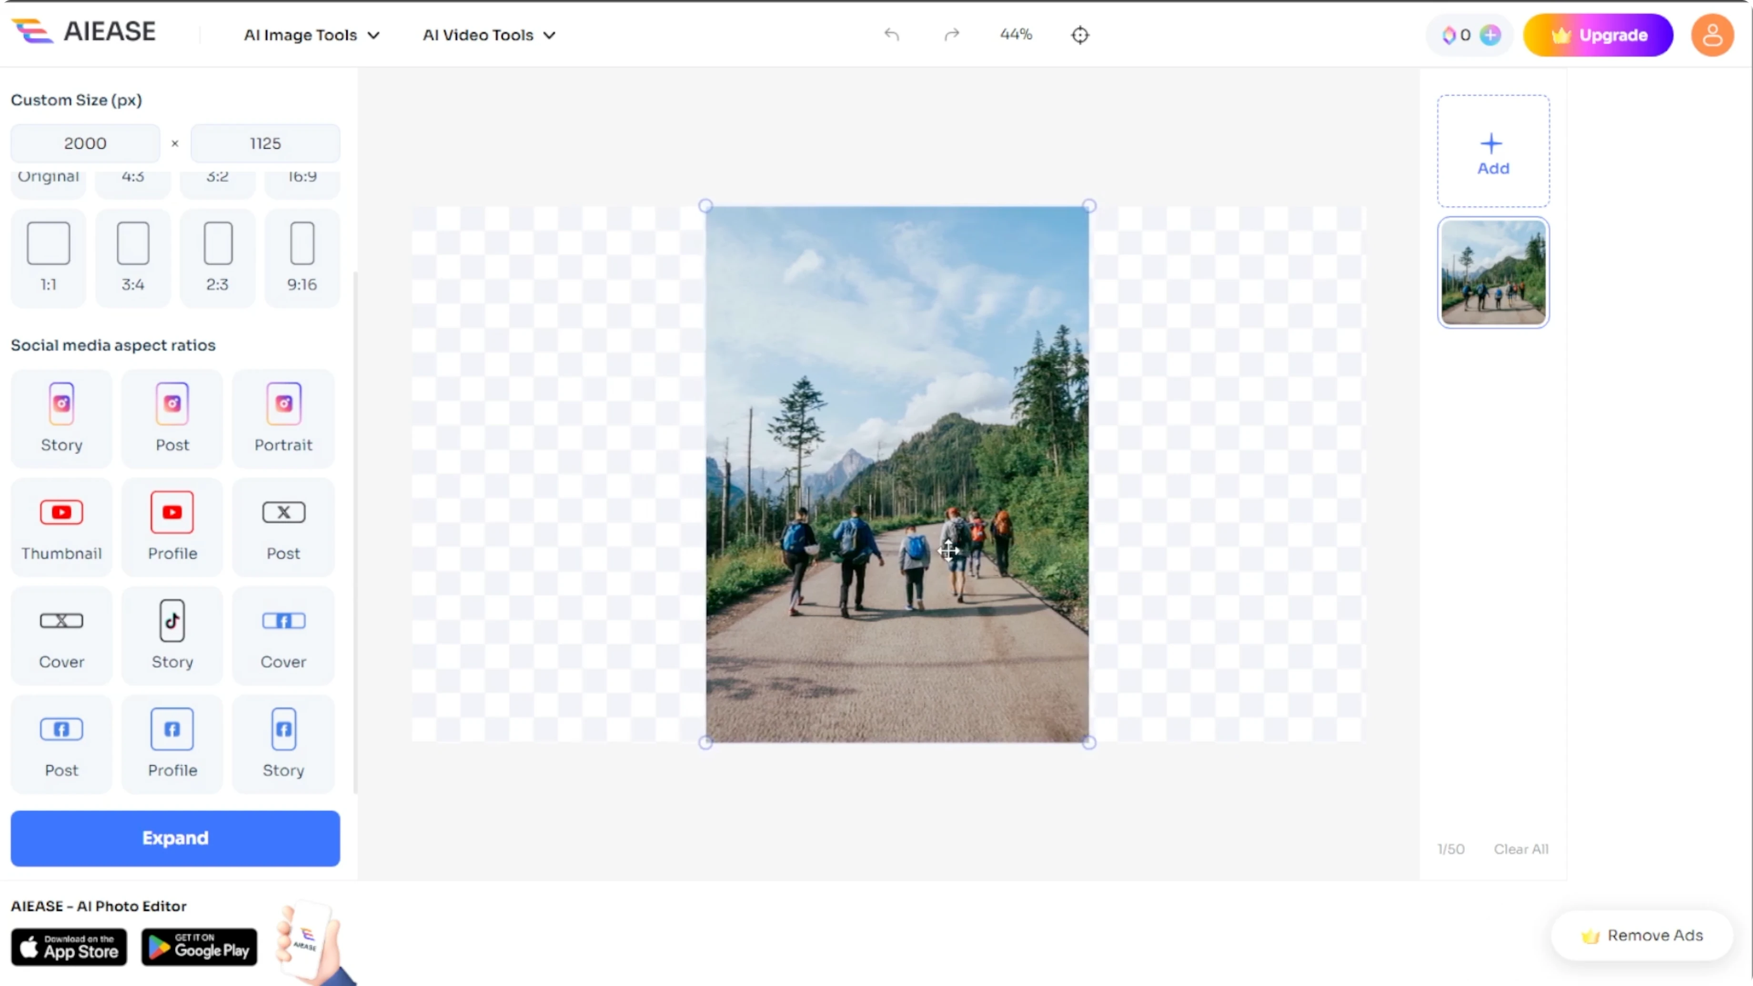Click the Custom Size (px) label

click(76, 100)
